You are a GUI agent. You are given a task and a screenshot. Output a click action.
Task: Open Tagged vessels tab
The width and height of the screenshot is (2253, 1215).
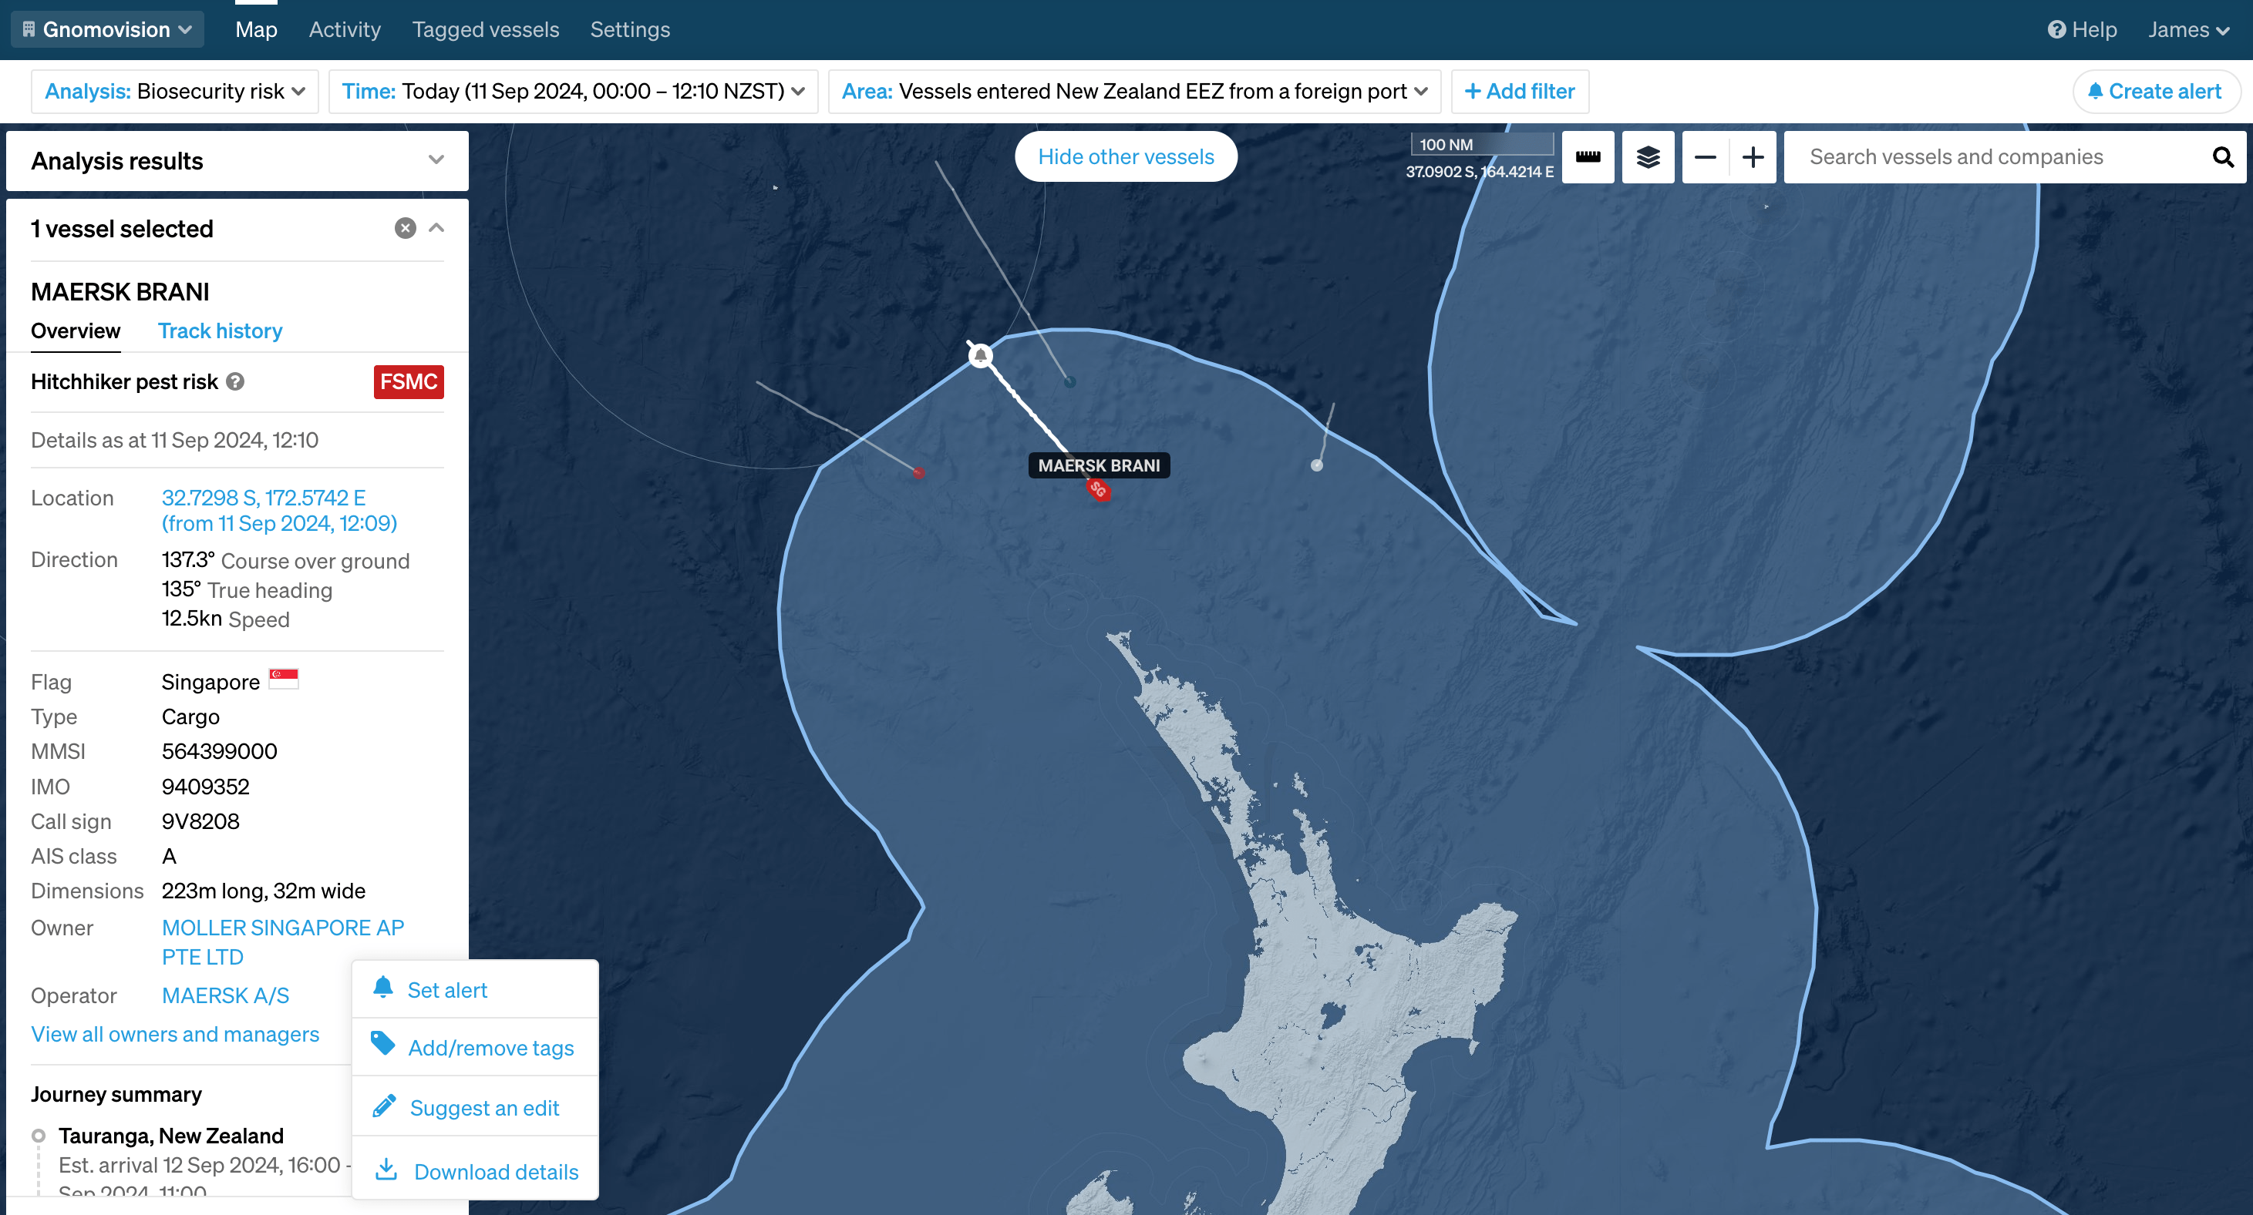coord(486,30)
